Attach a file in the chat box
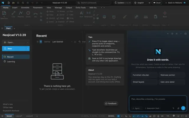189x118 pixels. pos(178,108)
